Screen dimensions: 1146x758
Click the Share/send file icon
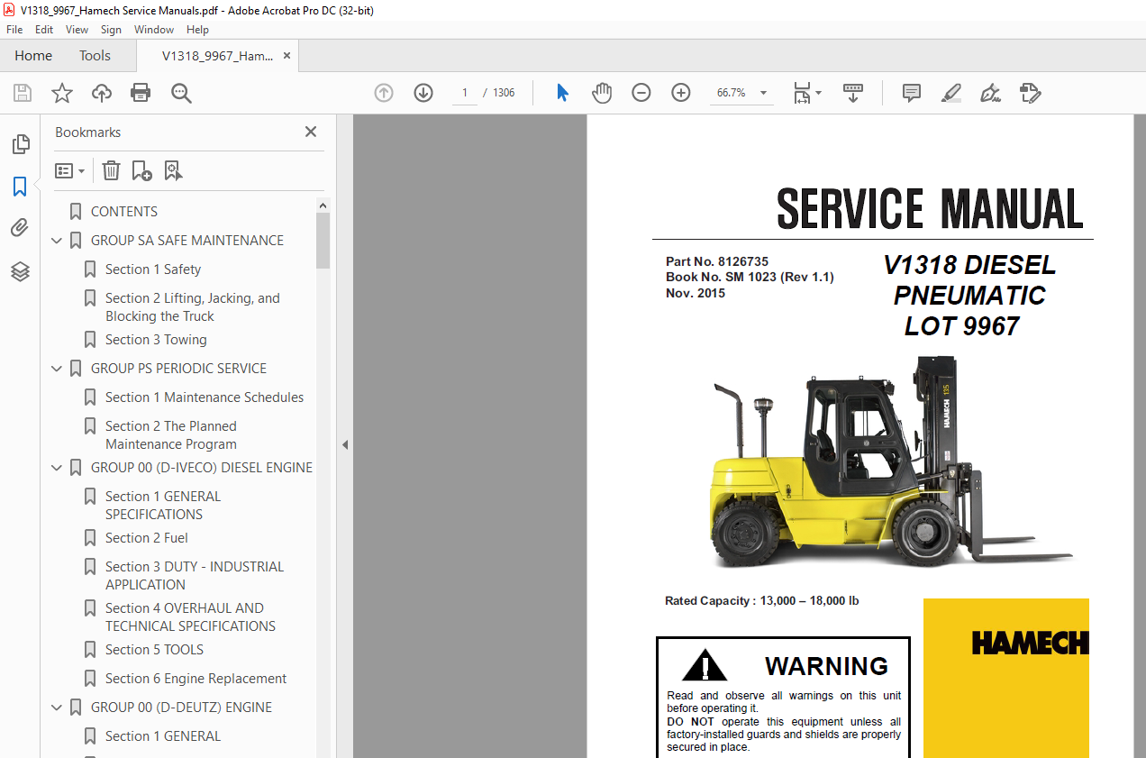pyautogui.click(x=1031, y=93)
